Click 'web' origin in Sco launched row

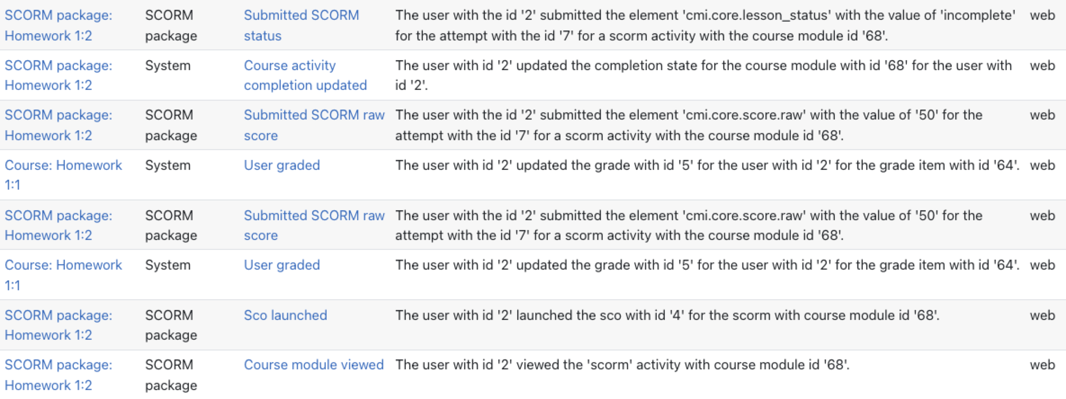pos(1042,315)
